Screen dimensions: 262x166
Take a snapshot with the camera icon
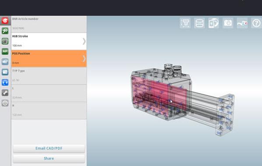[x=228, y=23]
